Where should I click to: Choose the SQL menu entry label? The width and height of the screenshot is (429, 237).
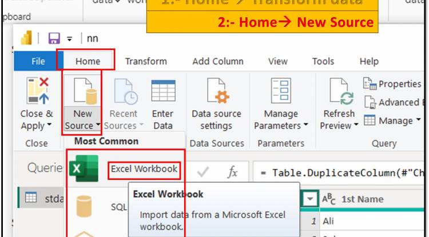119,207
